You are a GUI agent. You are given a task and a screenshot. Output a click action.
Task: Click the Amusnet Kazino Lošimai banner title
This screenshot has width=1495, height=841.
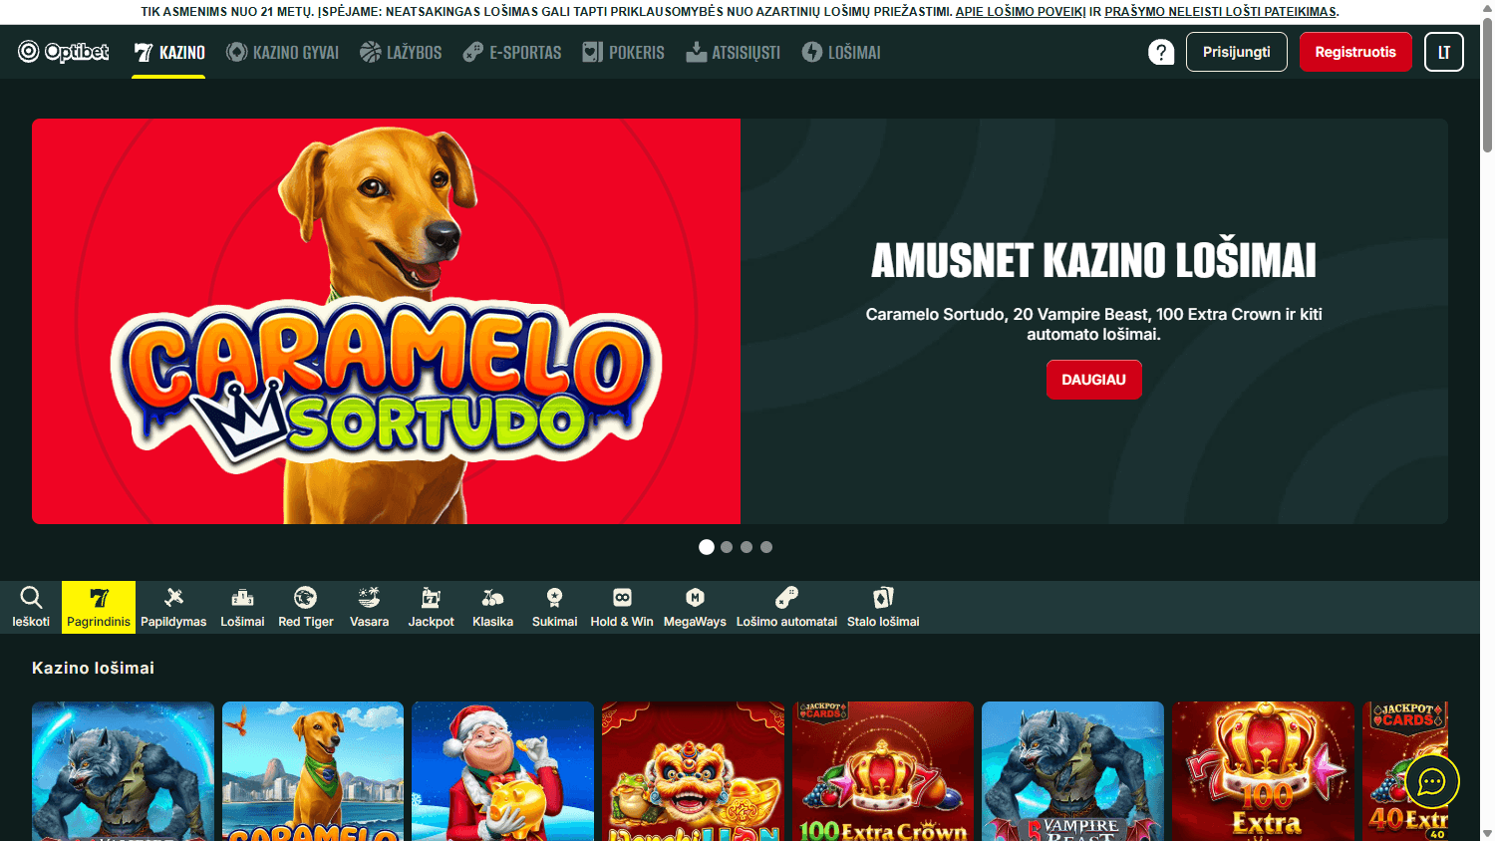point(1093,261)
